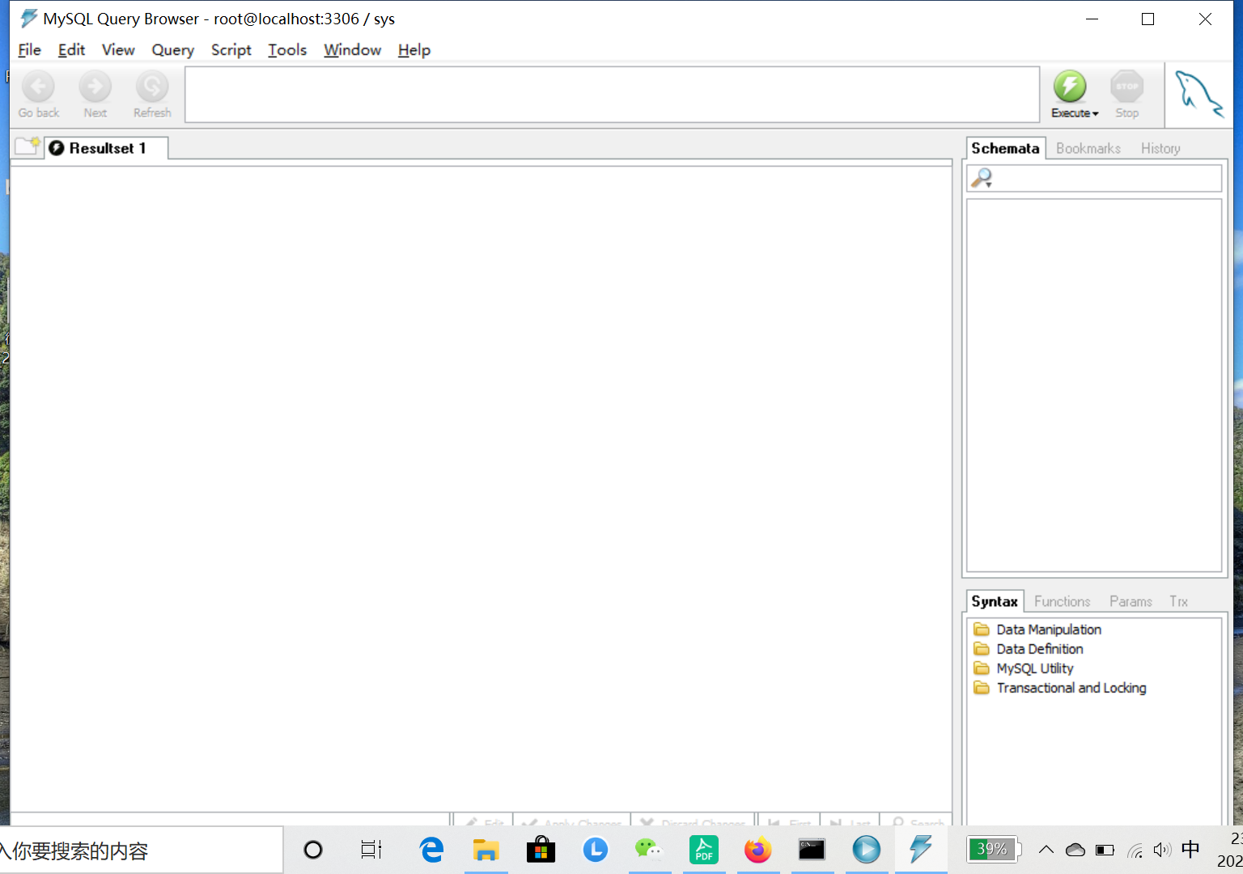This screenshot has height=874, width=1243.
Task: Open the Help menu
Action: tap(414, 50)
